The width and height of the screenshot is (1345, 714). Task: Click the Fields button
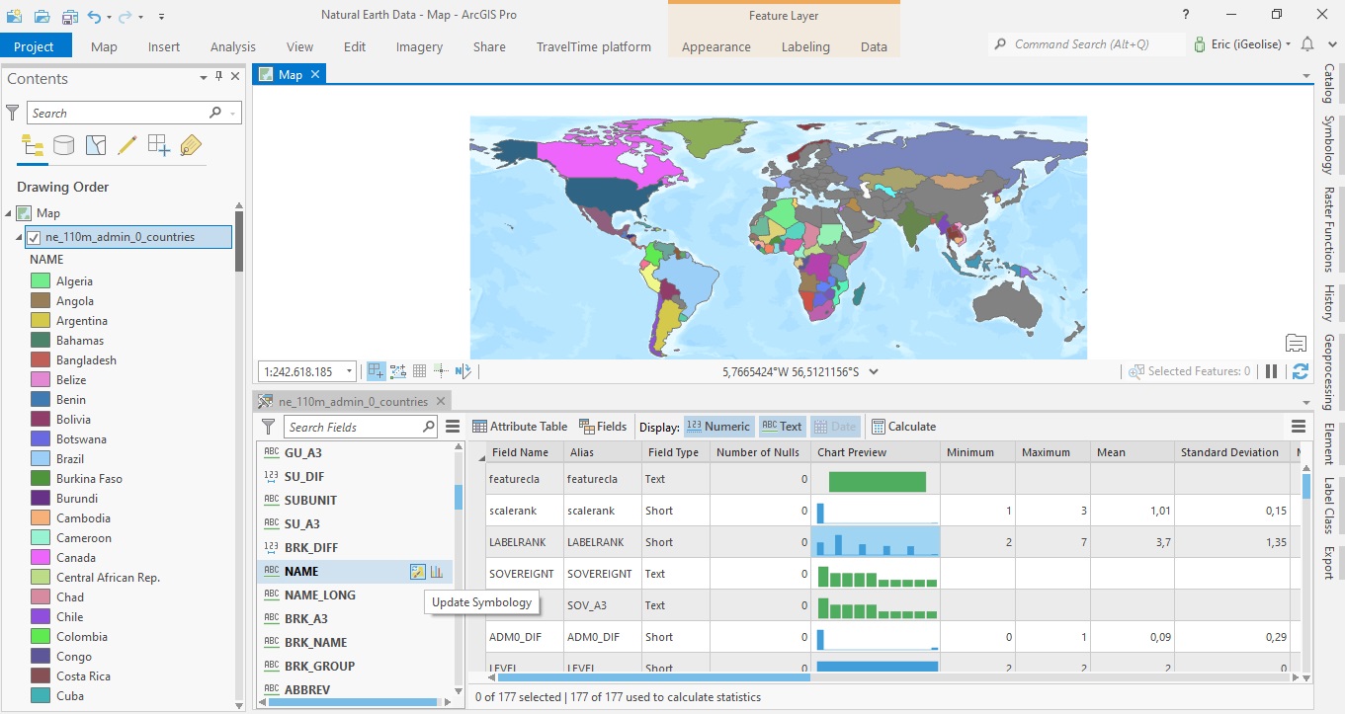603,427
